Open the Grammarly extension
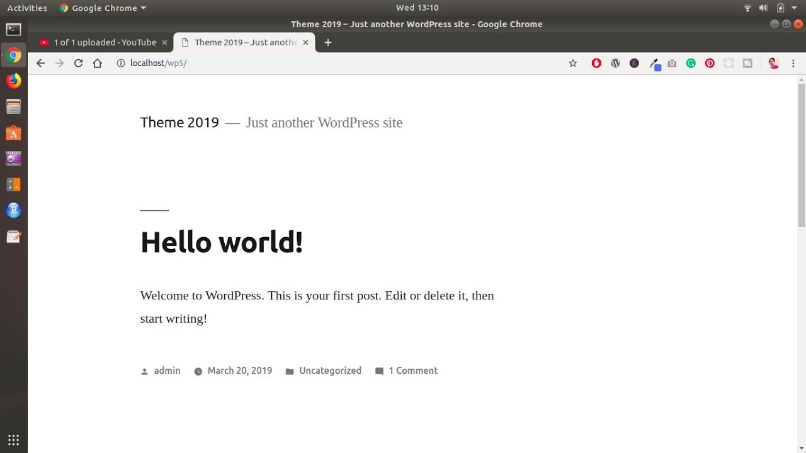 pyautogui.click(x=691, y=63)
